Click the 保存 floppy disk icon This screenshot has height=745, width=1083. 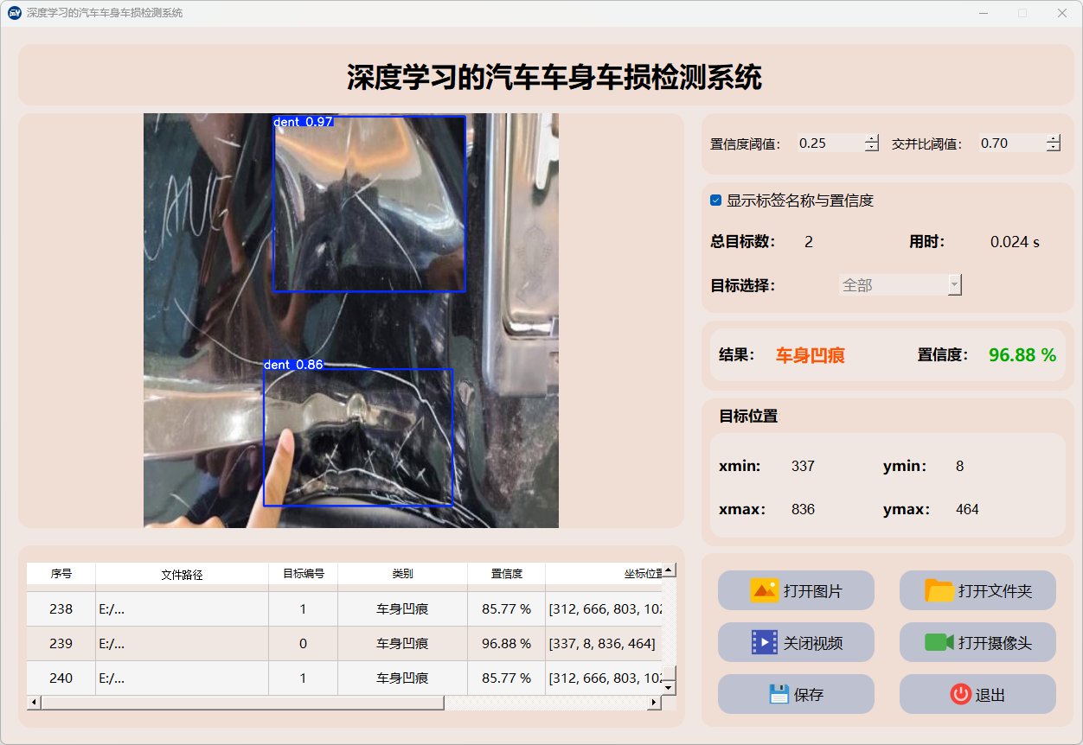pos(779,694)
